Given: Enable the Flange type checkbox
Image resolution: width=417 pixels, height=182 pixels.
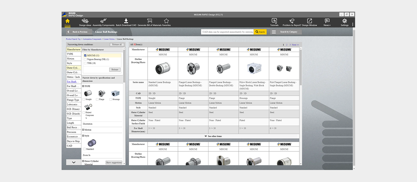Looking at the screenshot, I should (x=97, y=99).
